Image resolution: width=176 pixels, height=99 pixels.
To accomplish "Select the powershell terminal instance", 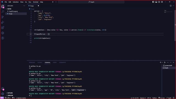I will pyautogui.click(x=168, y=65).
